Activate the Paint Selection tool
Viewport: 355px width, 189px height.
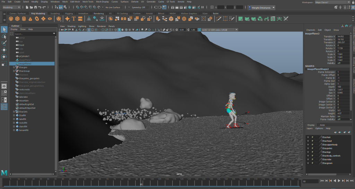pyautogui.click(x=4, y=43)
